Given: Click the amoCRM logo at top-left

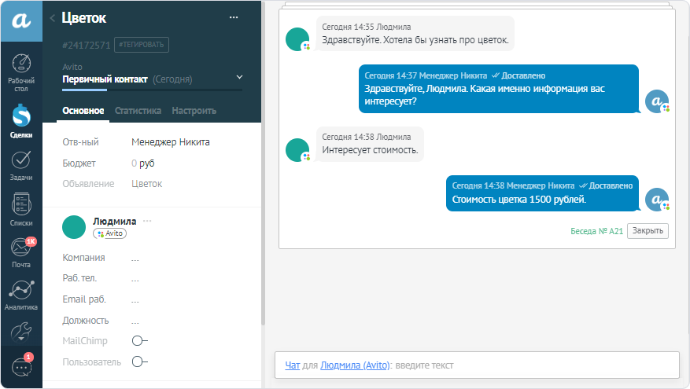Looking at the screenshot, I should (x=21, y=21).
